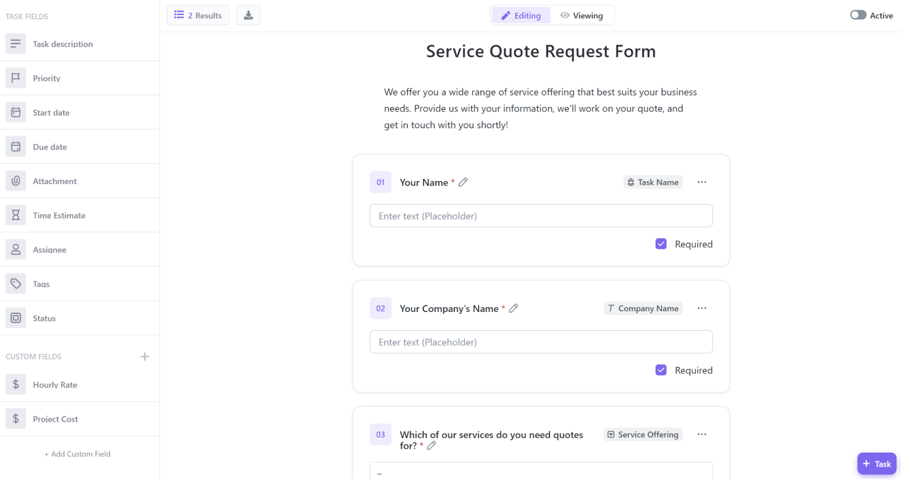Open the 2 Results list
The height and width of the screenshot is (479, 901).
[198, 15]
